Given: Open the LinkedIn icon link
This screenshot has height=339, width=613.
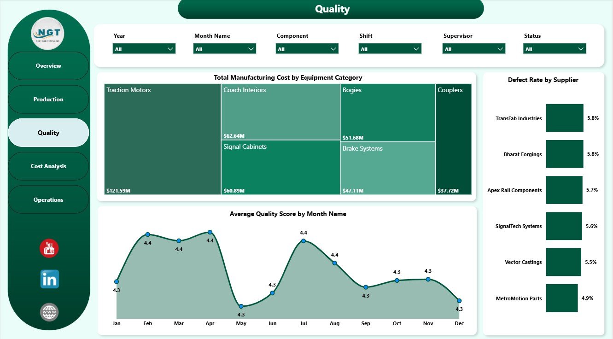Looking at the screenshot, I should pyautogui.click(x=49, y=279).
